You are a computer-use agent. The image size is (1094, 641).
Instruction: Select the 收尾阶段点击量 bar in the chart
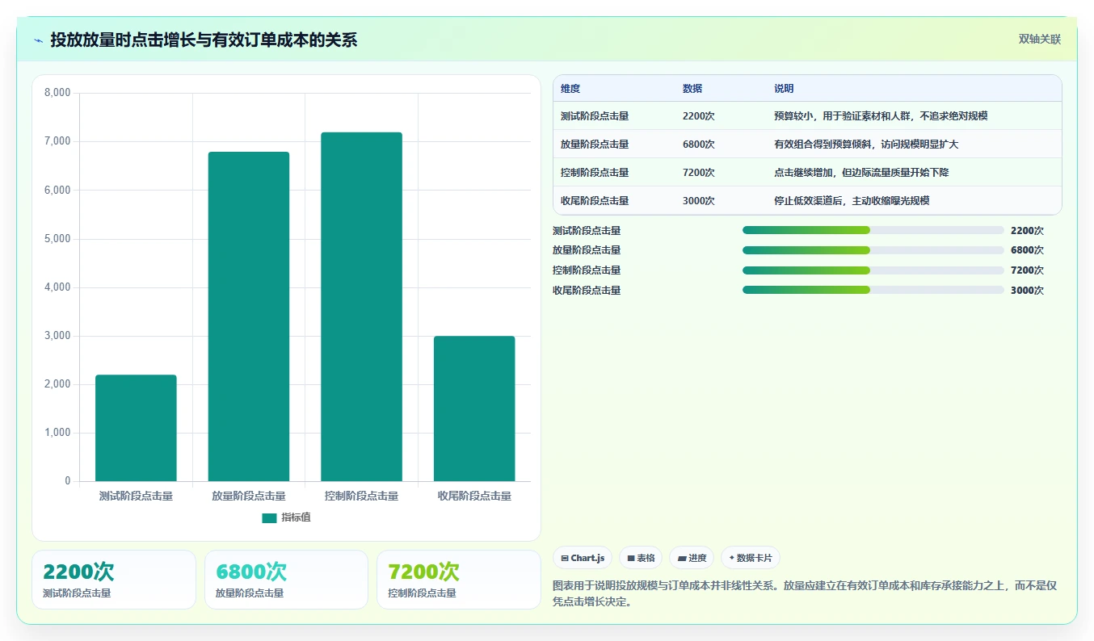474,408
